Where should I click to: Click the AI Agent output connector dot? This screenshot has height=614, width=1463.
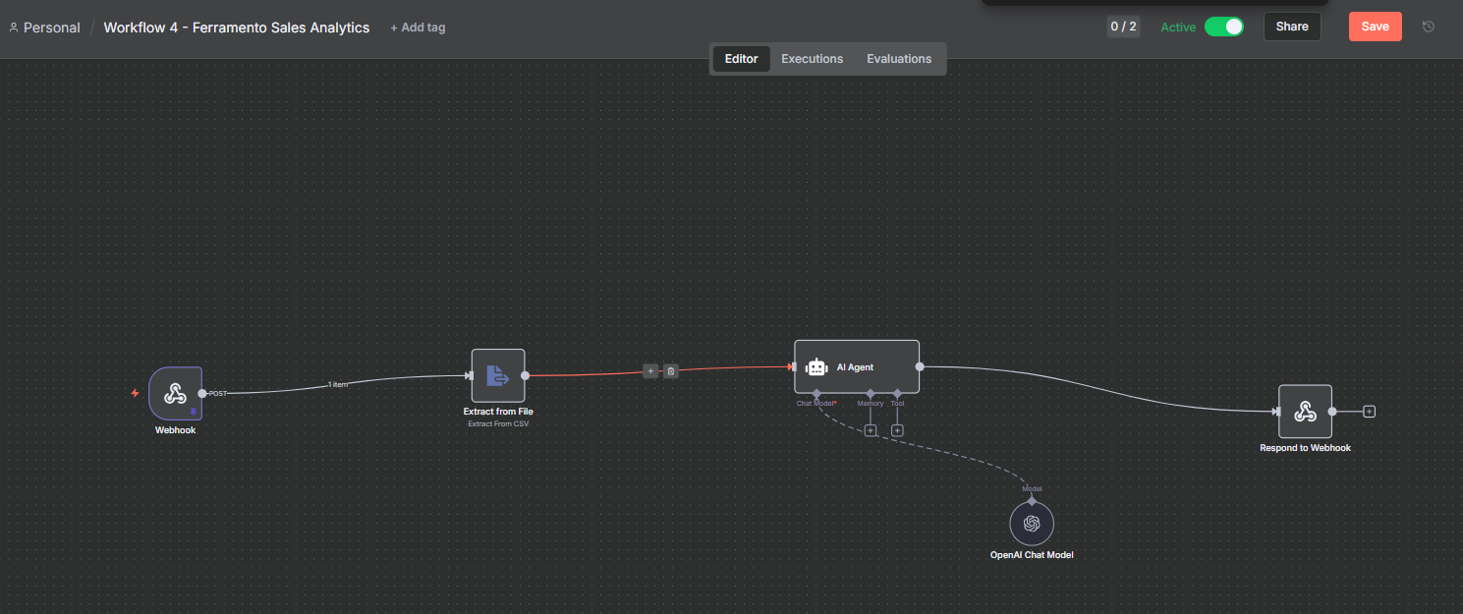[x=920, y=366]
